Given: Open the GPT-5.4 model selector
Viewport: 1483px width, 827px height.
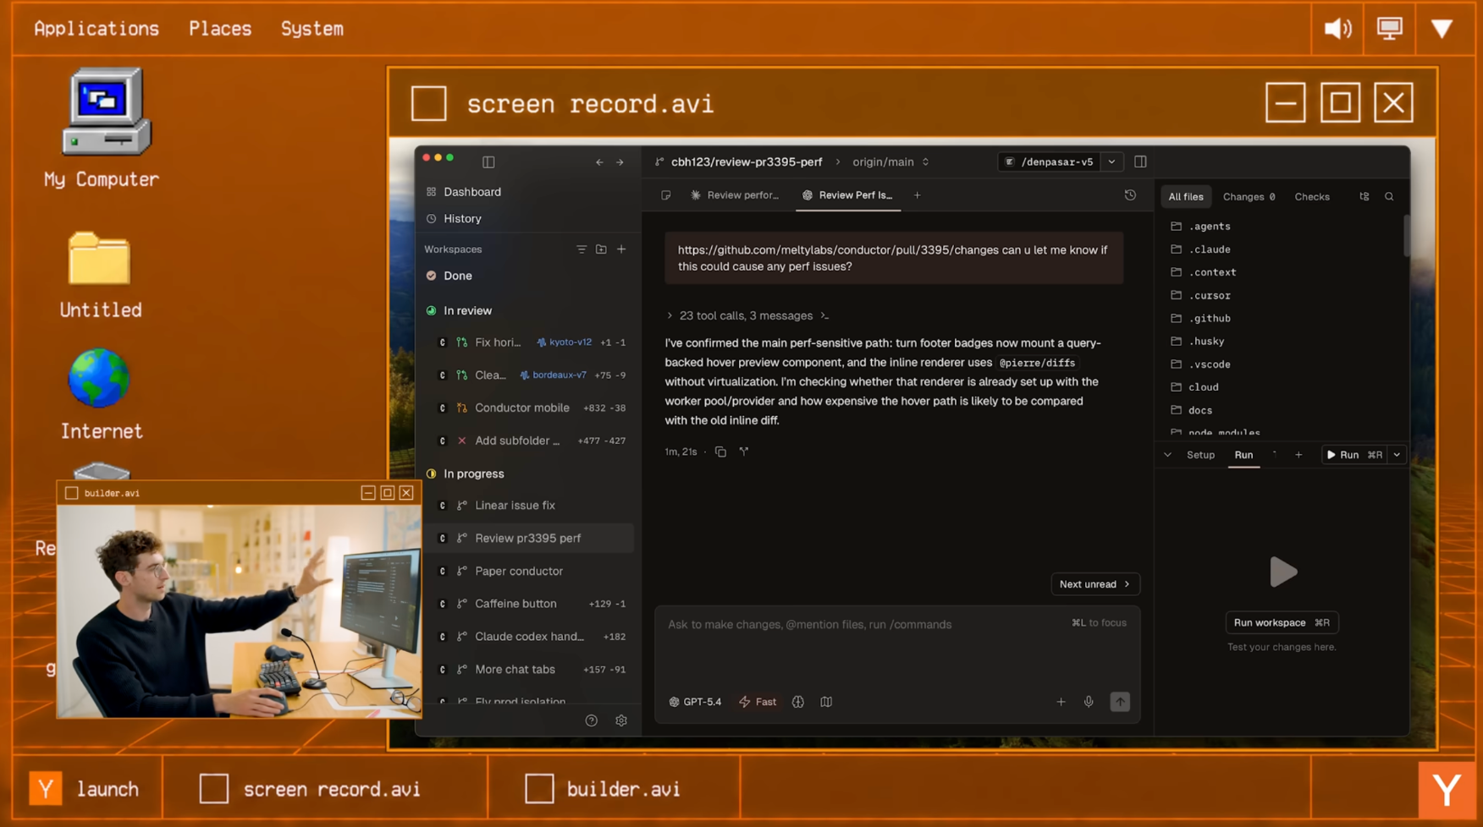Looking at the screenshot, I should pyautogui.click(x=696, y=702).
